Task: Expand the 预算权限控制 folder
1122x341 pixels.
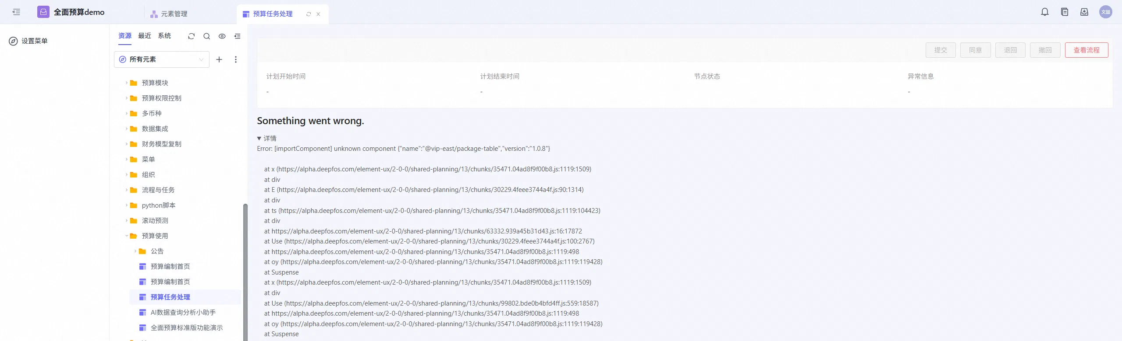Action: click(x=127, y=98)
